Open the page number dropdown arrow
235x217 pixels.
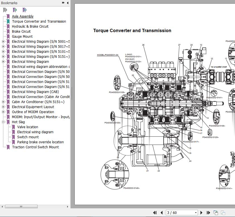(196, 213)
